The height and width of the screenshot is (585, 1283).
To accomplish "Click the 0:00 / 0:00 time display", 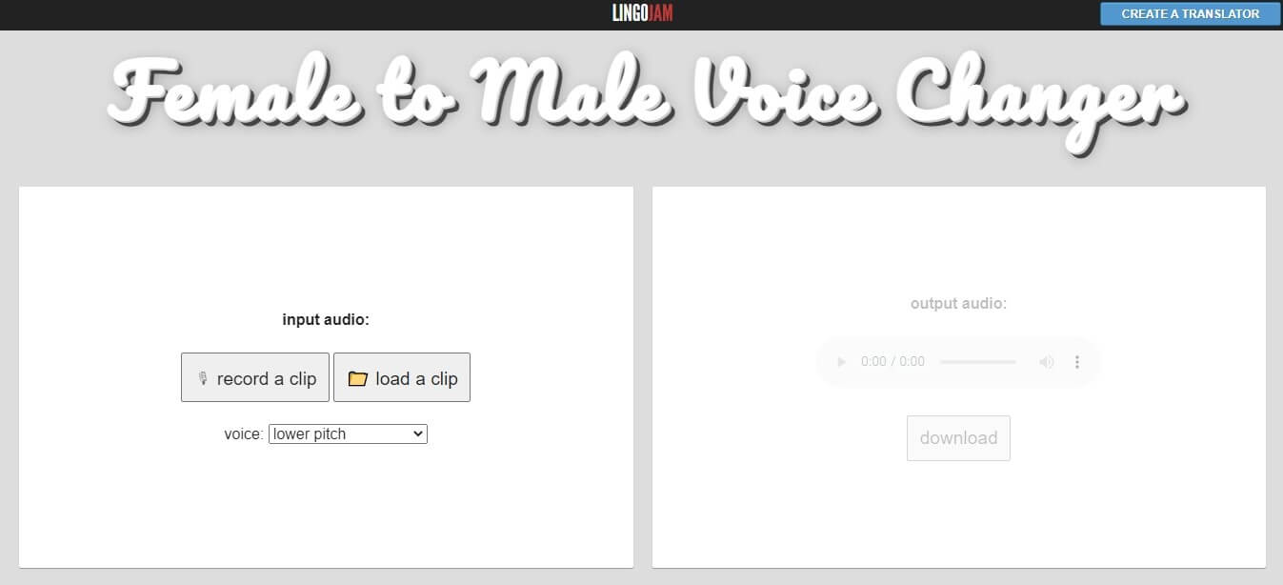I will coord(892,362).
